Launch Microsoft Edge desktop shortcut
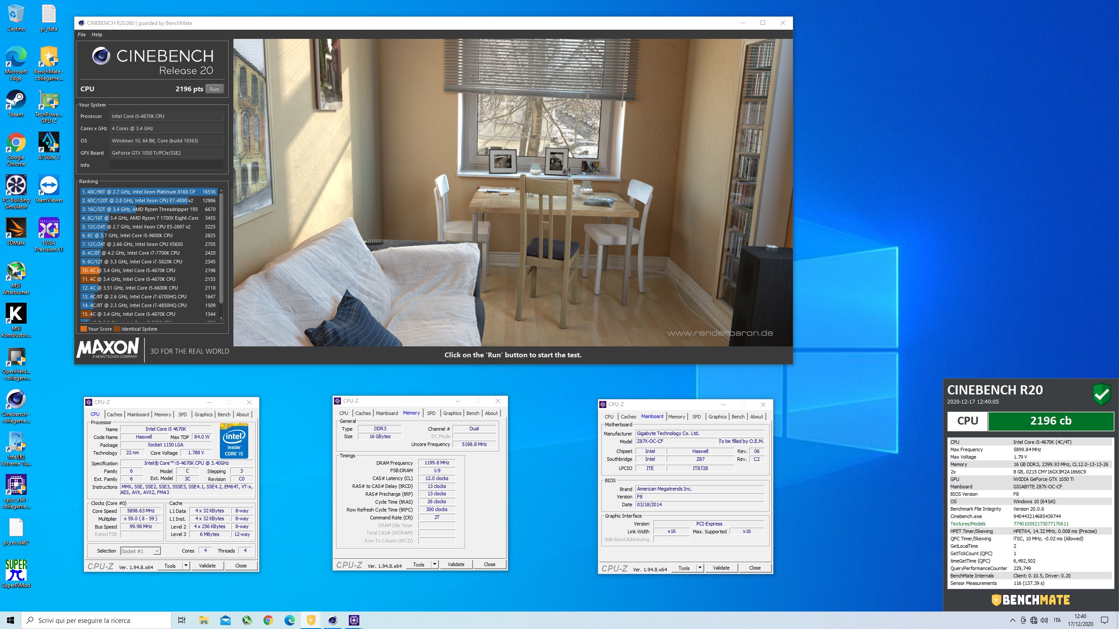 point(16,63)
